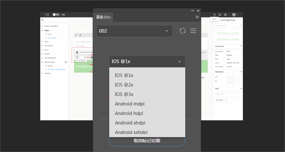
Task: Select Spacing sub-item in sidebar
Action: [x=50, y=66]
